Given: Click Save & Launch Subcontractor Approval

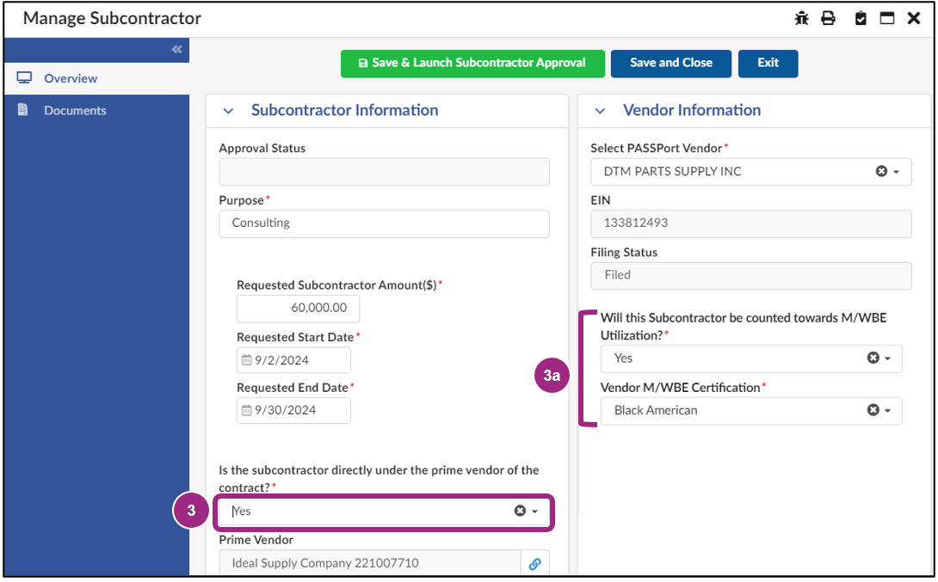Looking at the screenshot, I should [x=472, y=63].
